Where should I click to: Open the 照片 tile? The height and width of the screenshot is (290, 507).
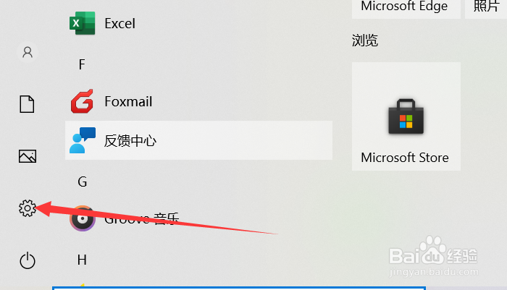pyautogui.click(x=486, y=9)
